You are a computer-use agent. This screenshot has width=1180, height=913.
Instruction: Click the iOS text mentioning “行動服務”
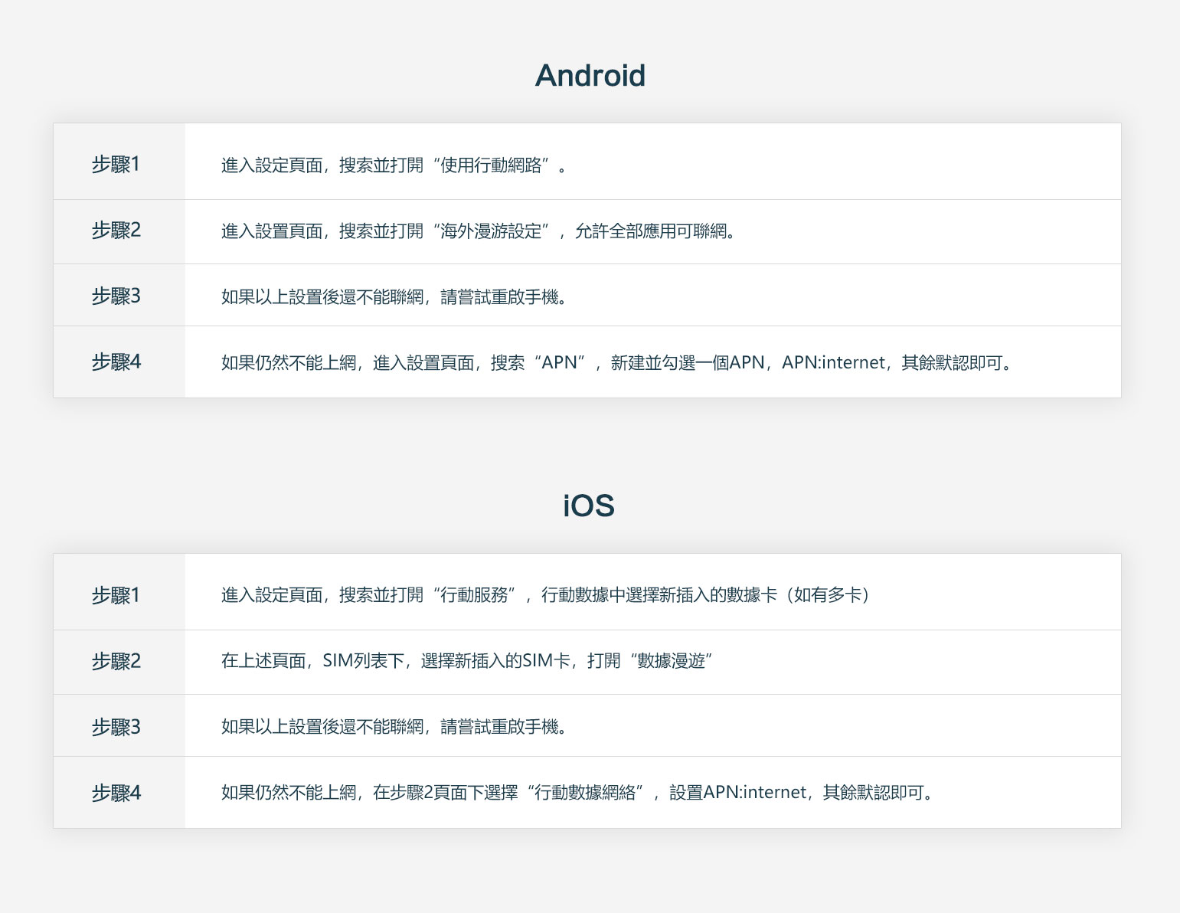[x=545, y=595]
